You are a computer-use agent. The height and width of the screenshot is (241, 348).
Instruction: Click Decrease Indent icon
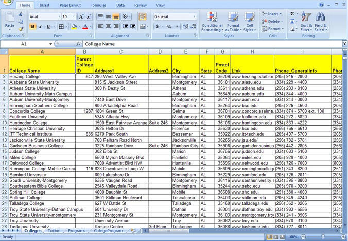[x=125, y=26]
